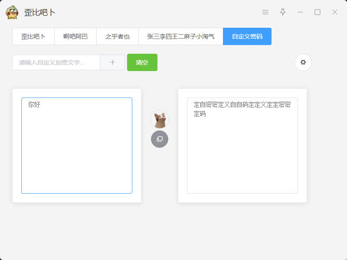This screenshot has height=260, width=347.
Task: Choose the 张三李四王二麻子小淘气 tab
Action: (181, 36)
